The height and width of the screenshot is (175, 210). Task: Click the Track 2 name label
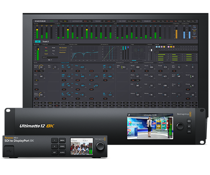(x=45, y=42)
